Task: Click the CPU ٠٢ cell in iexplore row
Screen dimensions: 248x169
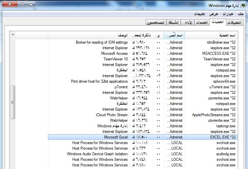Action: [158, 76]
